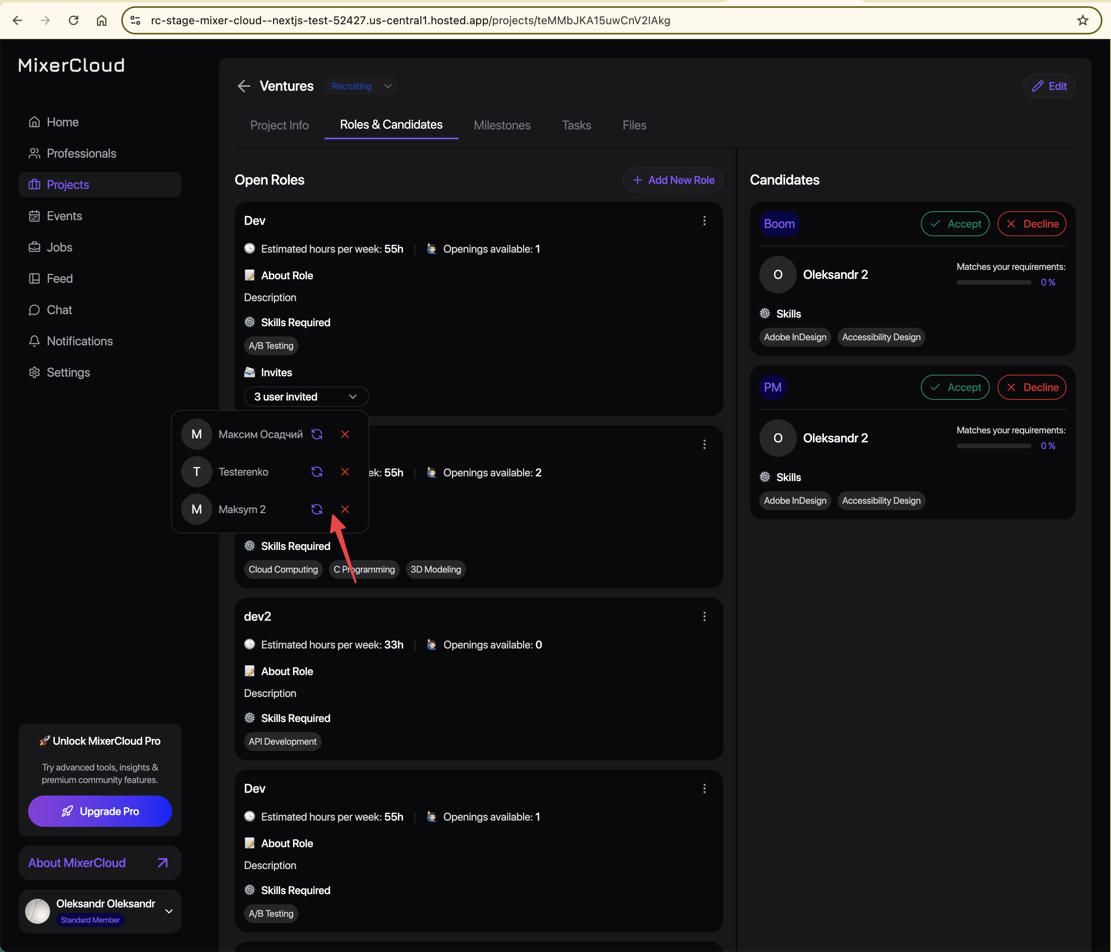Image resolution: width=1111 pixels, height=952 pixels.
Task: Resend invite to Testerenko
Action: pos(317,472)
